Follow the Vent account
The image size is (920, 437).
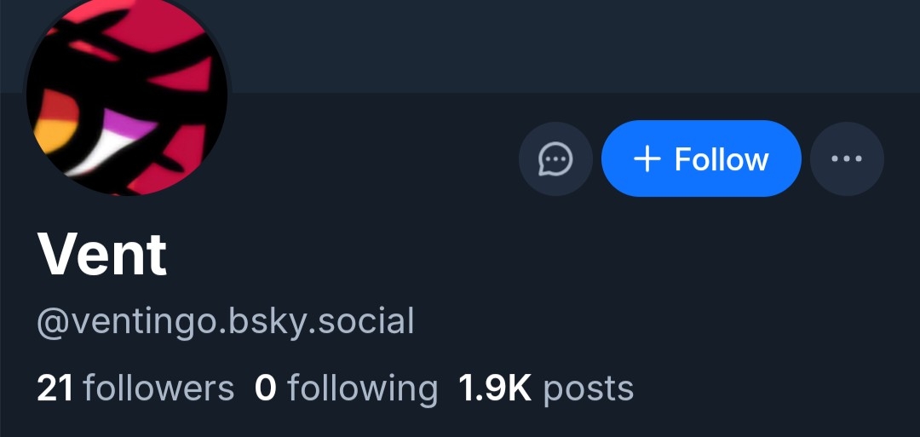701,159
